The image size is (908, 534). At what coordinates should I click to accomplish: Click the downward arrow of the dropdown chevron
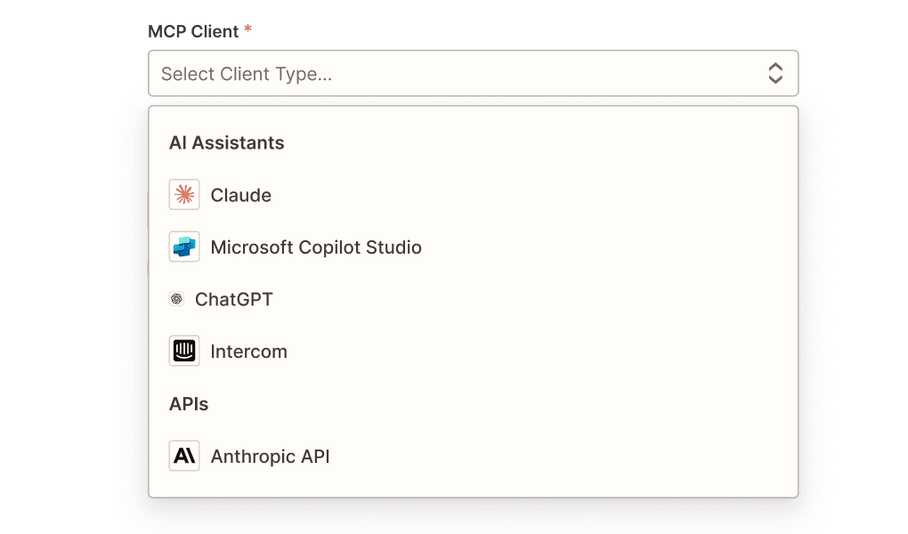point(775,80)
